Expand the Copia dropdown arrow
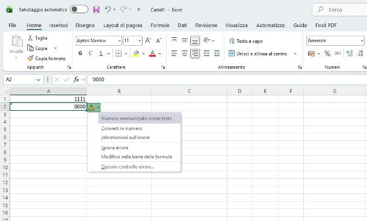Screen dimensions: 367x221 55,48
